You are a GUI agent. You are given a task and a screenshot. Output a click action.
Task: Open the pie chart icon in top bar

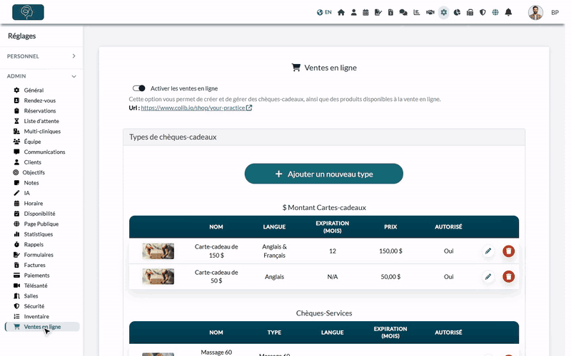(457, 12)
